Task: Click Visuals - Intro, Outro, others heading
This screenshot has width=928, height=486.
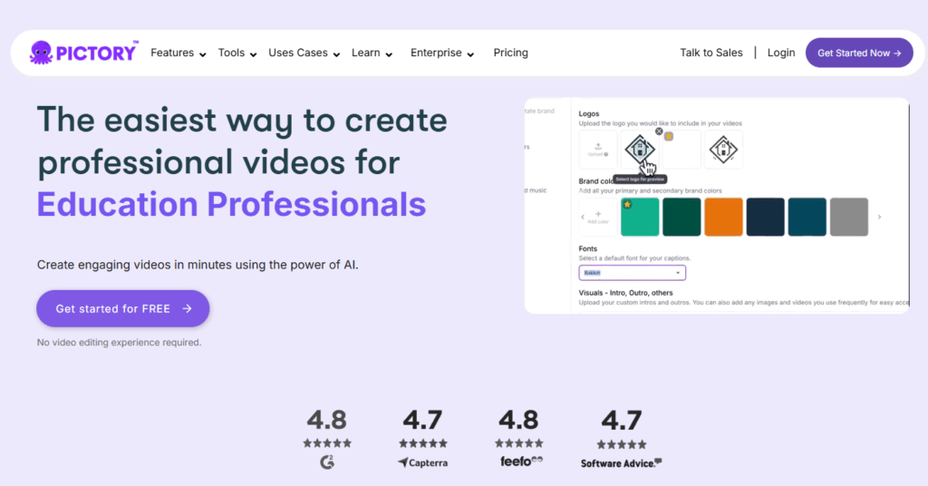Action: [x=625, y=293]
